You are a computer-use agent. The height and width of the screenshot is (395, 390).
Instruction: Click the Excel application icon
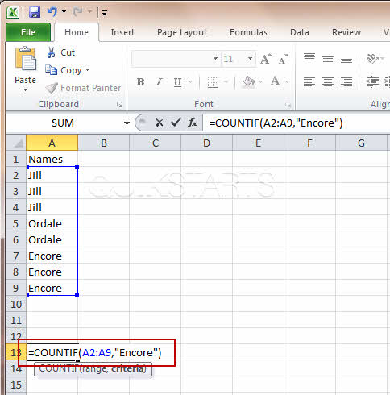tap(13, 12)
